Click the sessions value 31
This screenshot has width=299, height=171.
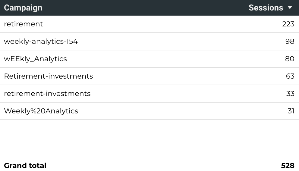pyautogui.click(x=291, y=111)
